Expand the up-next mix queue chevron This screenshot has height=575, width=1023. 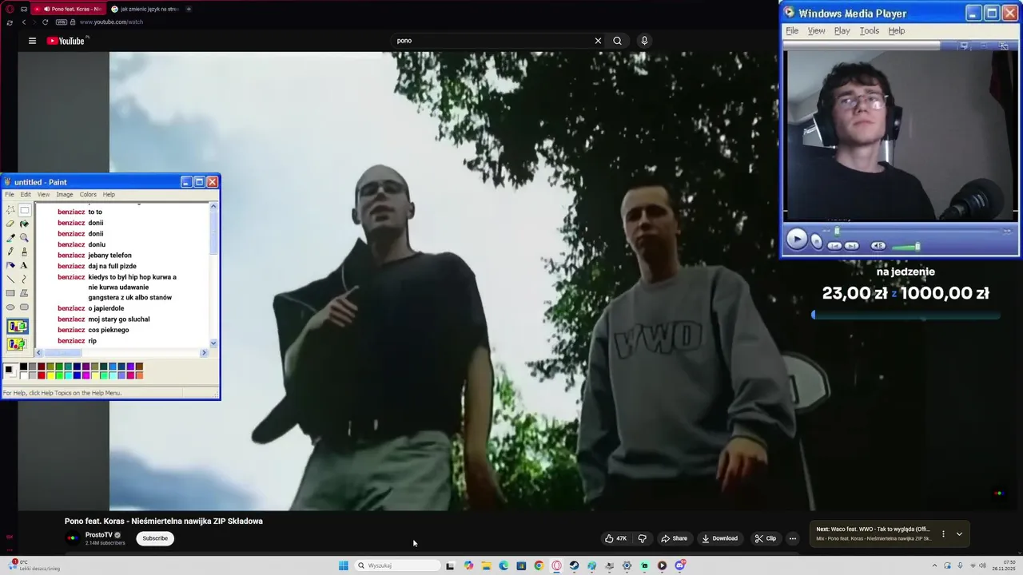tap(959, 533)
